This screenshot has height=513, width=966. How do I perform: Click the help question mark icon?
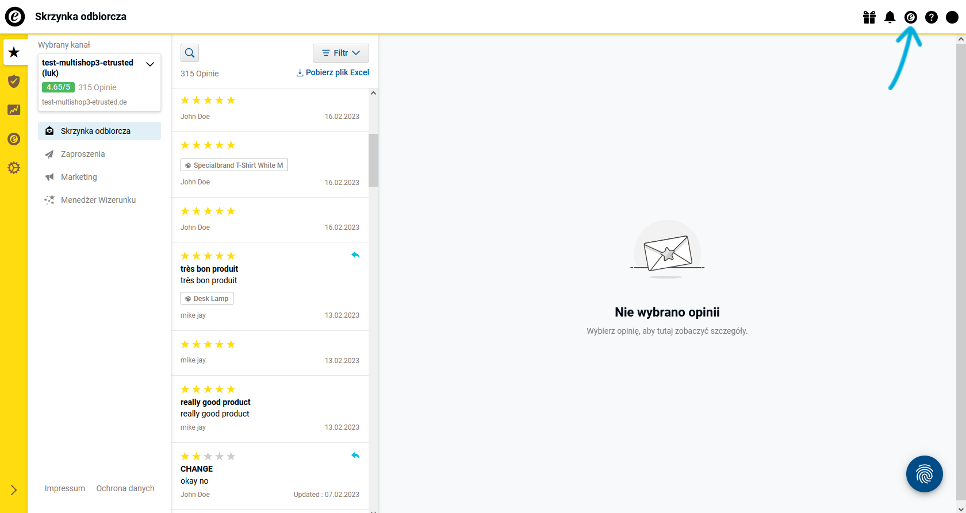point(931,17)
